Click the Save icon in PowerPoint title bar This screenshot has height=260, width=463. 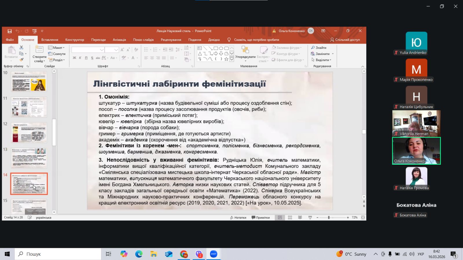click(10, 31)
